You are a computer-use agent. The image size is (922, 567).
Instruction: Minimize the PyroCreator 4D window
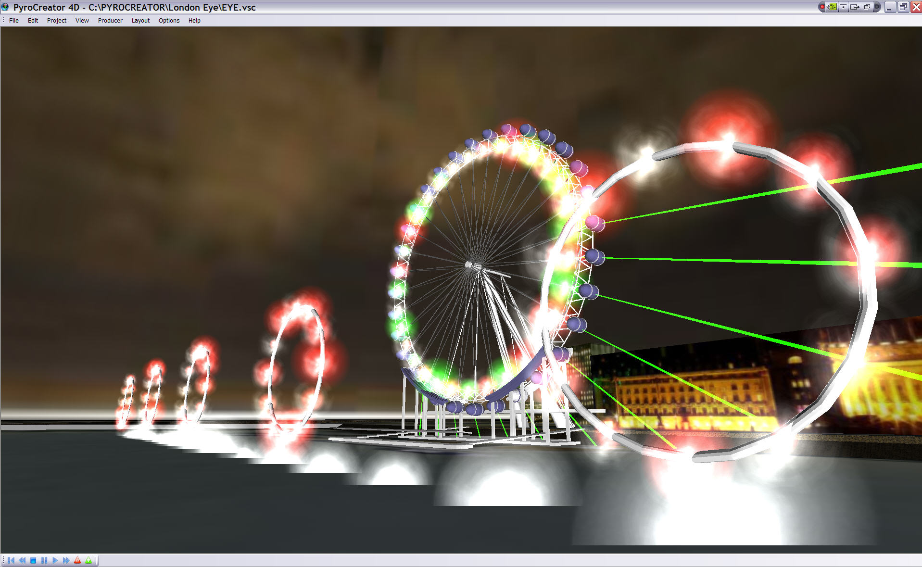pos(890,7)
